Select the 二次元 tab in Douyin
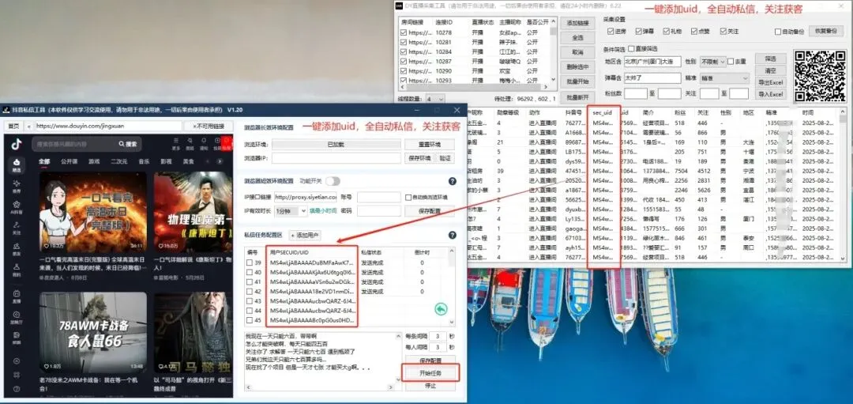The width and height of the screenshot is (853, 404). coord(119,162)
